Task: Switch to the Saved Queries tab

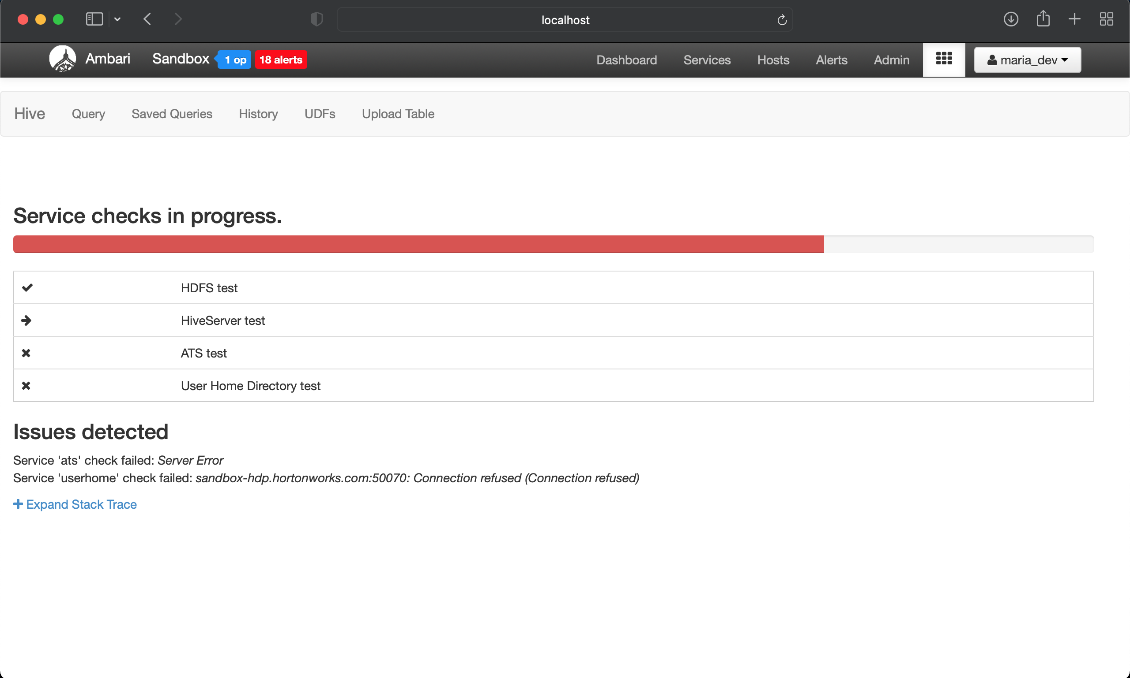Action: (172, 114)
